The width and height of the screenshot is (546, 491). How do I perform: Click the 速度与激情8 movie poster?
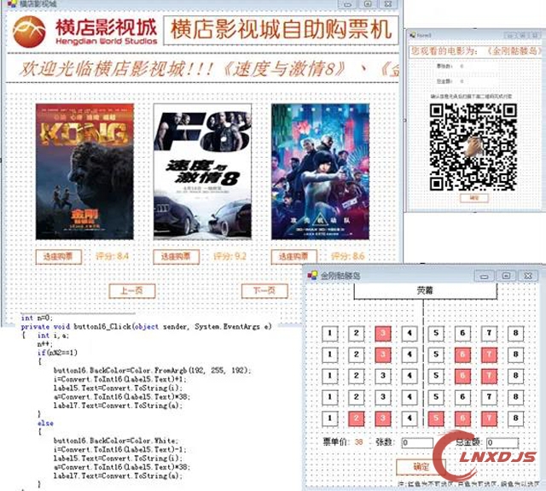[x=202, y=171]
